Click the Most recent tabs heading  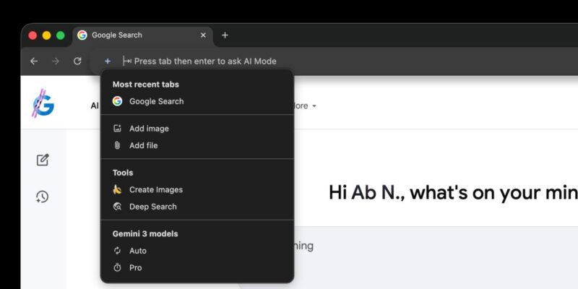146,85
